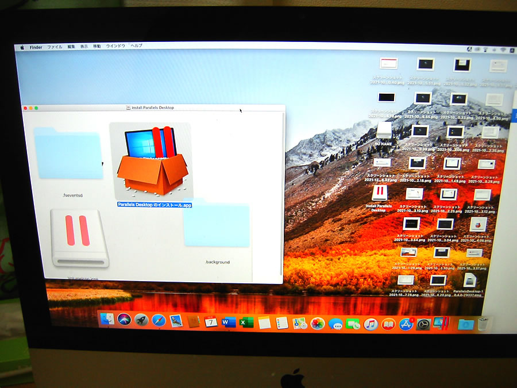Open Messages app in Dock

(x=335, y=324)
